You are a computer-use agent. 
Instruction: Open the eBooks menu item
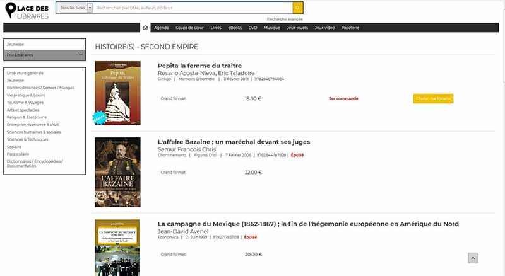235,28
